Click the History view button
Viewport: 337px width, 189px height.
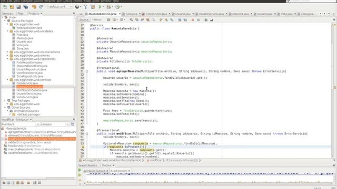[97, 20]
